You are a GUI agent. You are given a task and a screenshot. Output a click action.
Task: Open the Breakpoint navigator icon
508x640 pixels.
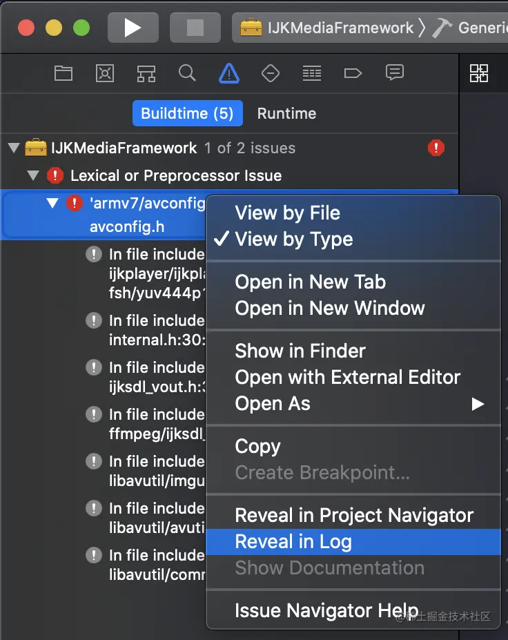pos(353,73)
